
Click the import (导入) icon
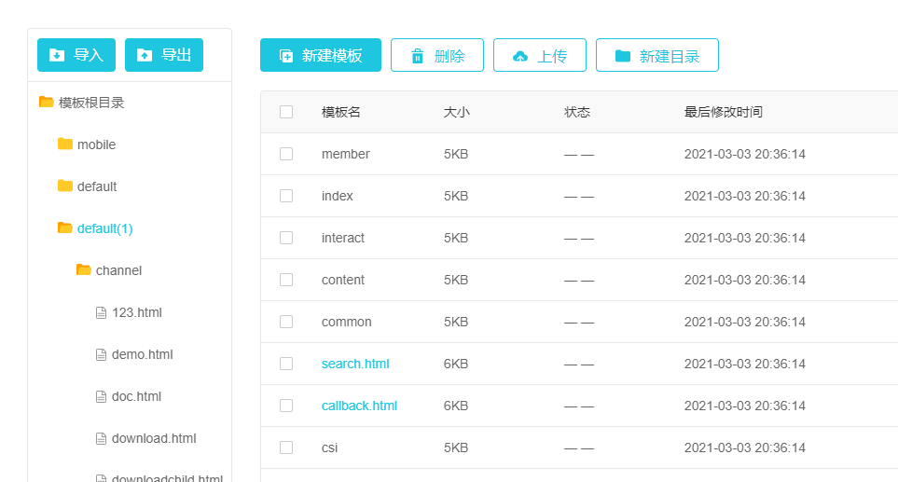click(57, 55)
